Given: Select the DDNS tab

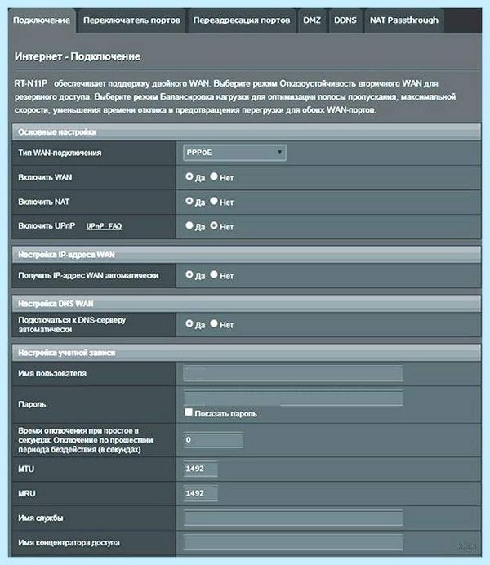Looking at the screenshot, I should tap(345, 20).
